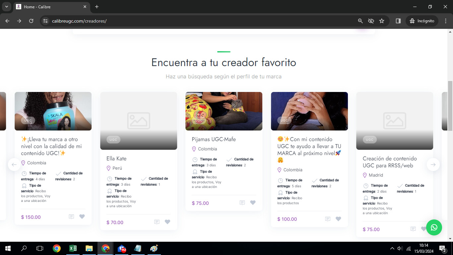Click UGC badge on Skala image

tap(28, 121)
